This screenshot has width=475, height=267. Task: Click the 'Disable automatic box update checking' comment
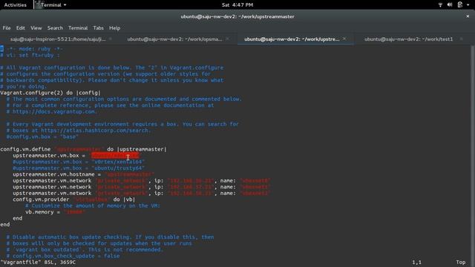110,237
